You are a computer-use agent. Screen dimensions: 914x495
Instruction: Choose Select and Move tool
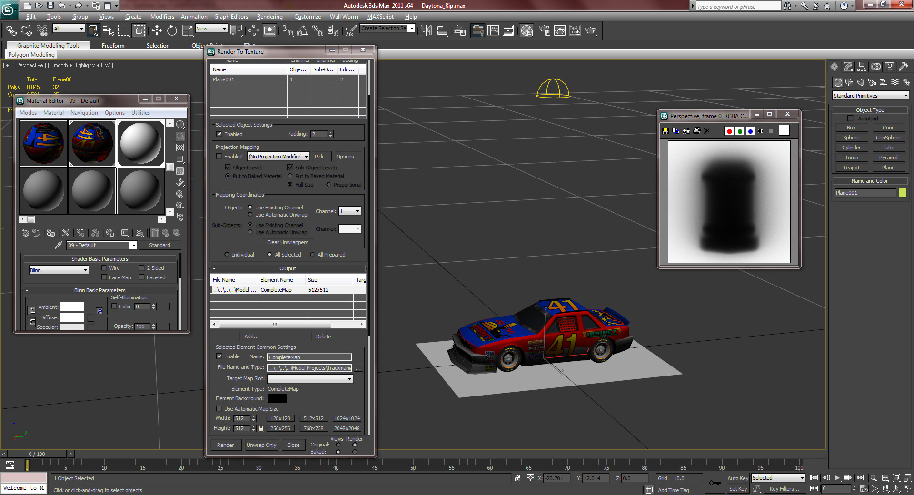click(157, 30)
